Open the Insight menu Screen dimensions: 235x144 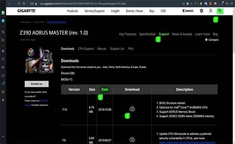(115, 11)
